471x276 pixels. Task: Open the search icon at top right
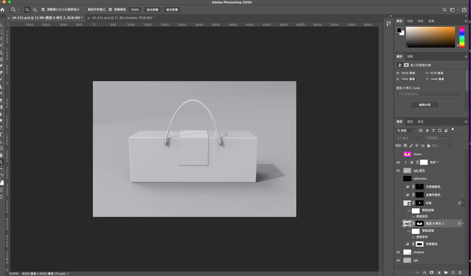444,9
